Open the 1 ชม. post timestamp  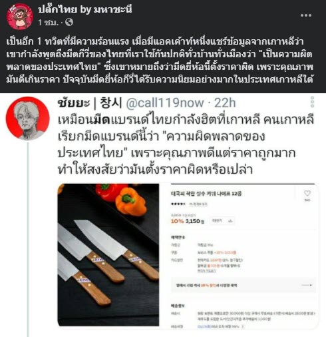[48, 23]
